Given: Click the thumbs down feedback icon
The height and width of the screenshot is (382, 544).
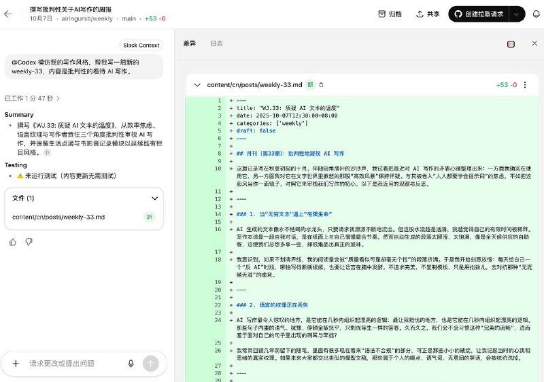Looking at the screenshot, I should 29,241.
